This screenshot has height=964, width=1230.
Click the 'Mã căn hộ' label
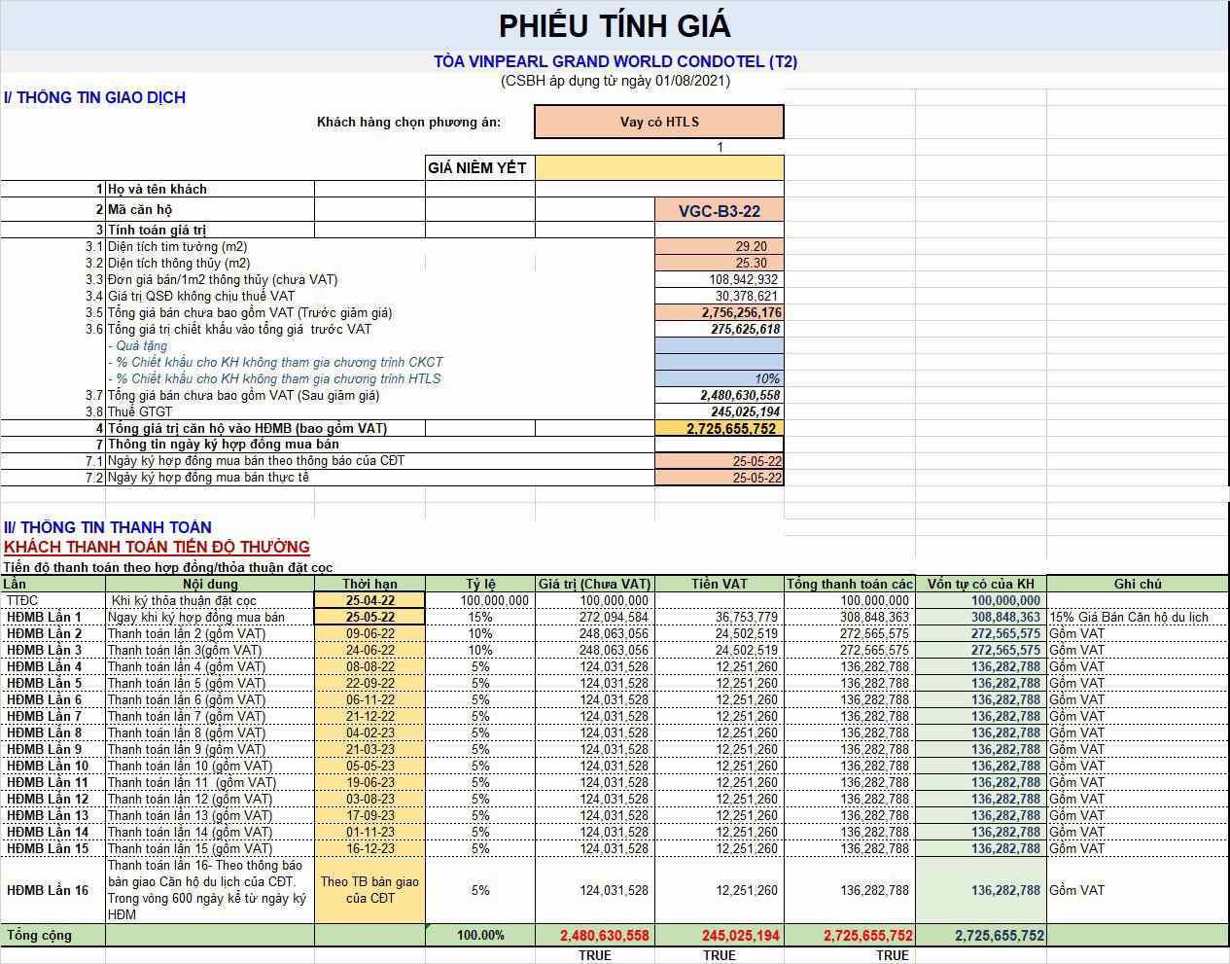click(140, 209)
